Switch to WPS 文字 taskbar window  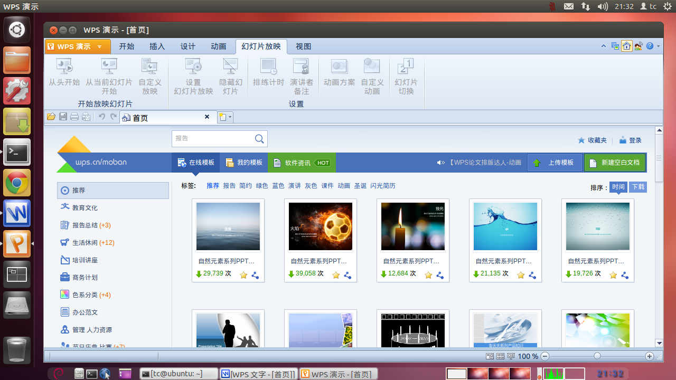[258, 374]
